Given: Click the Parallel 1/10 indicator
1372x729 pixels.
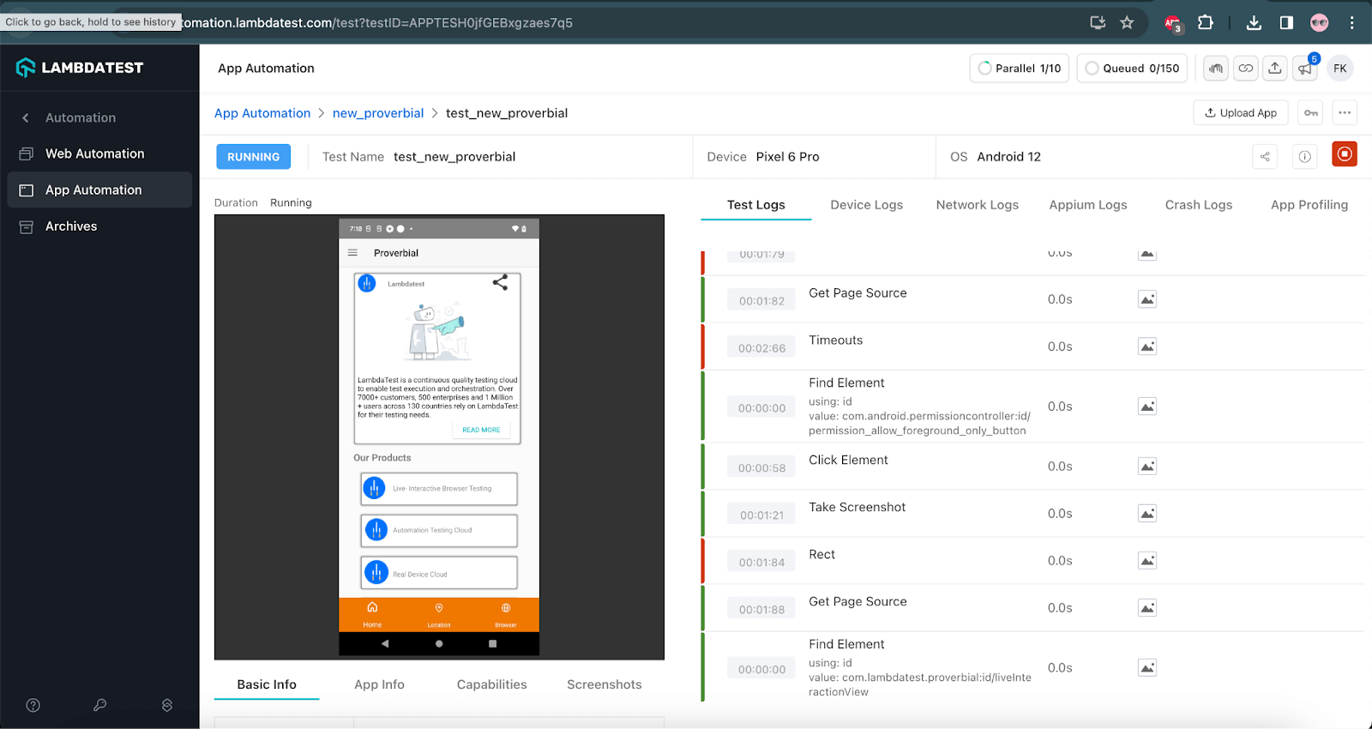Looking at the screenshot, I should (x=1020, y=69).
